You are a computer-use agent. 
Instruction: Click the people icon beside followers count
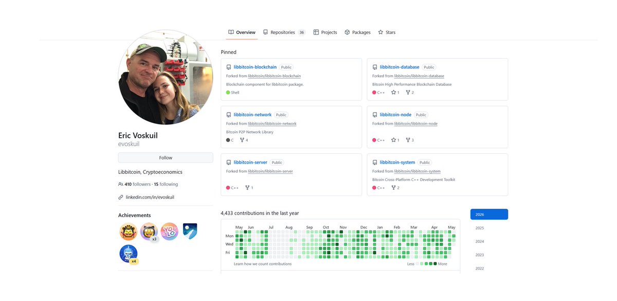click(121, 184)
